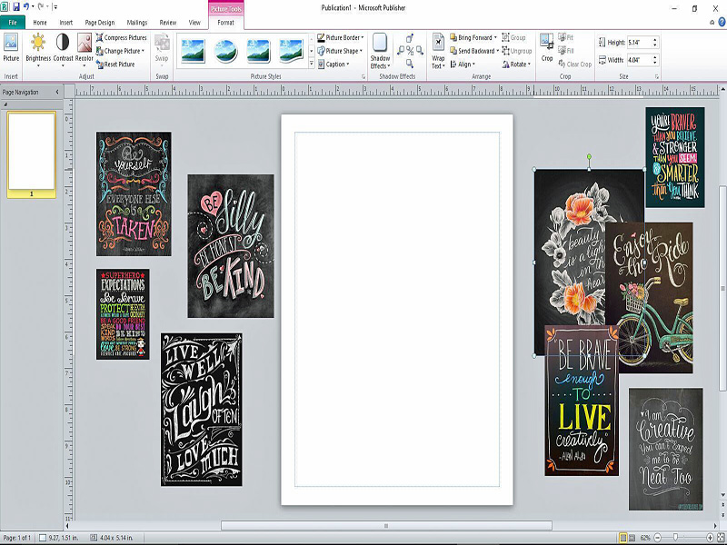Switch to the Page Design tab
This screenshot has width=727, height=545.
point(100,22)
